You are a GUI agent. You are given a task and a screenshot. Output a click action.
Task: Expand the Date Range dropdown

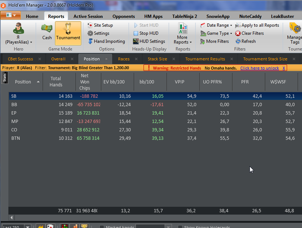231,26
